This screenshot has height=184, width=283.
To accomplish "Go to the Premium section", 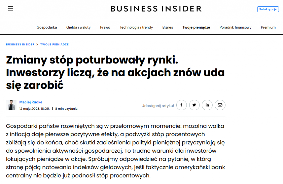I will [x=268, y=27].
